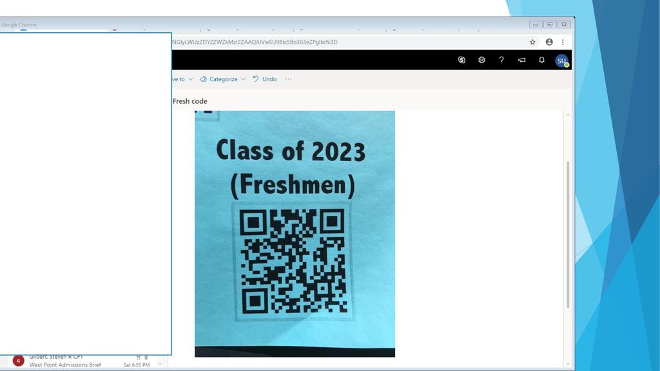Open the SU account avatar
This screenshot has width=660, height=371.
pyautogui.click(x=561, y=61)
